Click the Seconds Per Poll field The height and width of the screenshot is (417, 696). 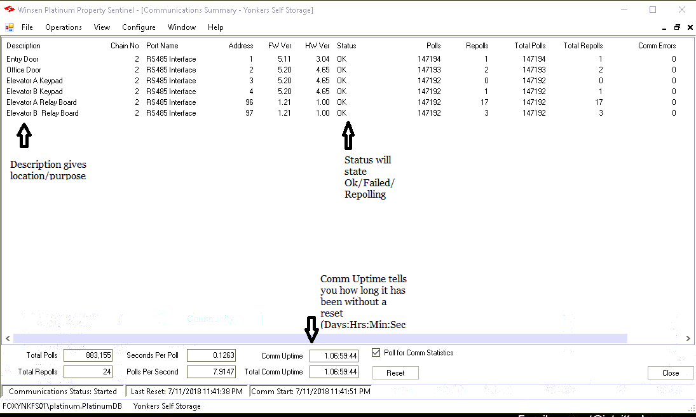(x=211, y=355)
